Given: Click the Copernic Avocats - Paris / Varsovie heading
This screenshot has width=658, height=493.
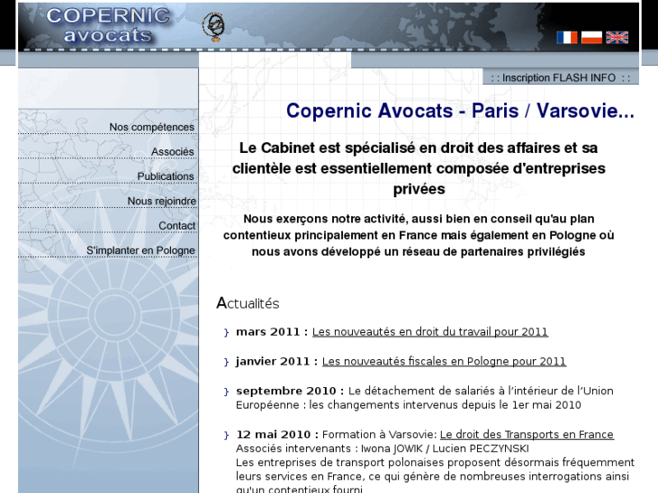Looking at the screenshot, I should pos(460,110).
